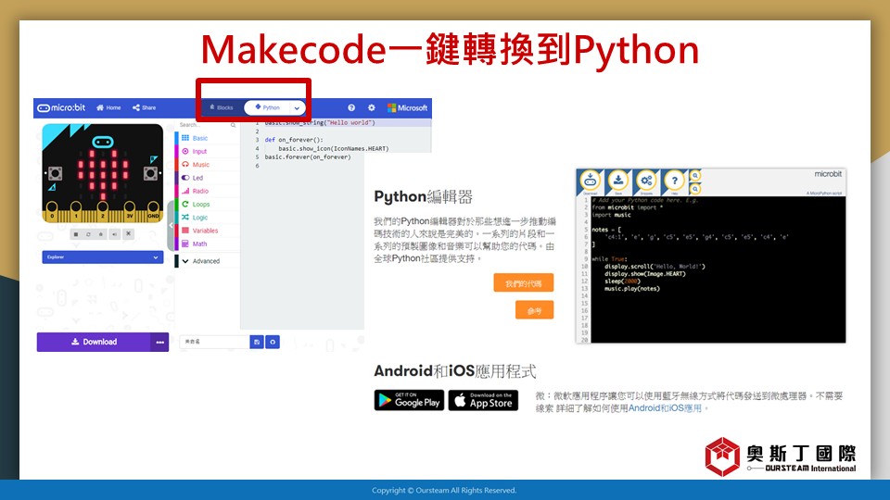Viewport: 890px width, 500px height.
Task: Open the Basic category in the toolbox
Action: (x=207, y=138)
